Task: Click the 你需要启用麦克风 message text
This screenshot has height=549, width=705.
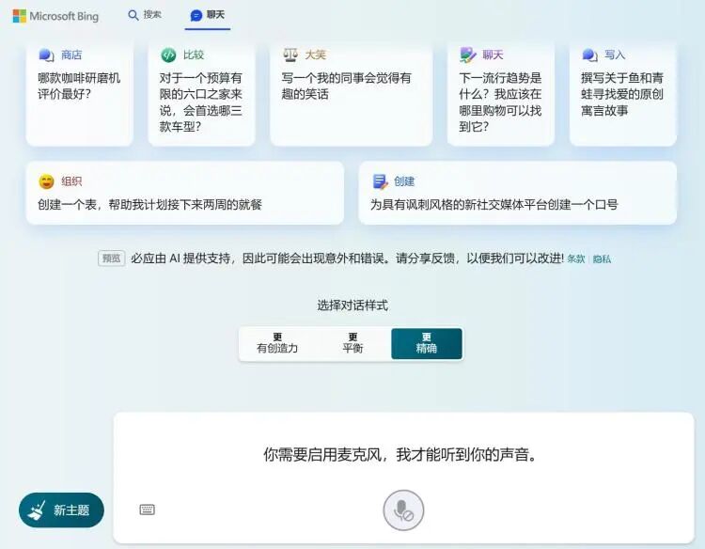Action: [400, 454]
